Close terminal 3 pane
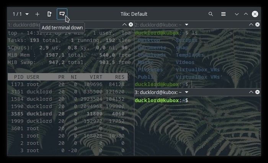 click(257, 92)
